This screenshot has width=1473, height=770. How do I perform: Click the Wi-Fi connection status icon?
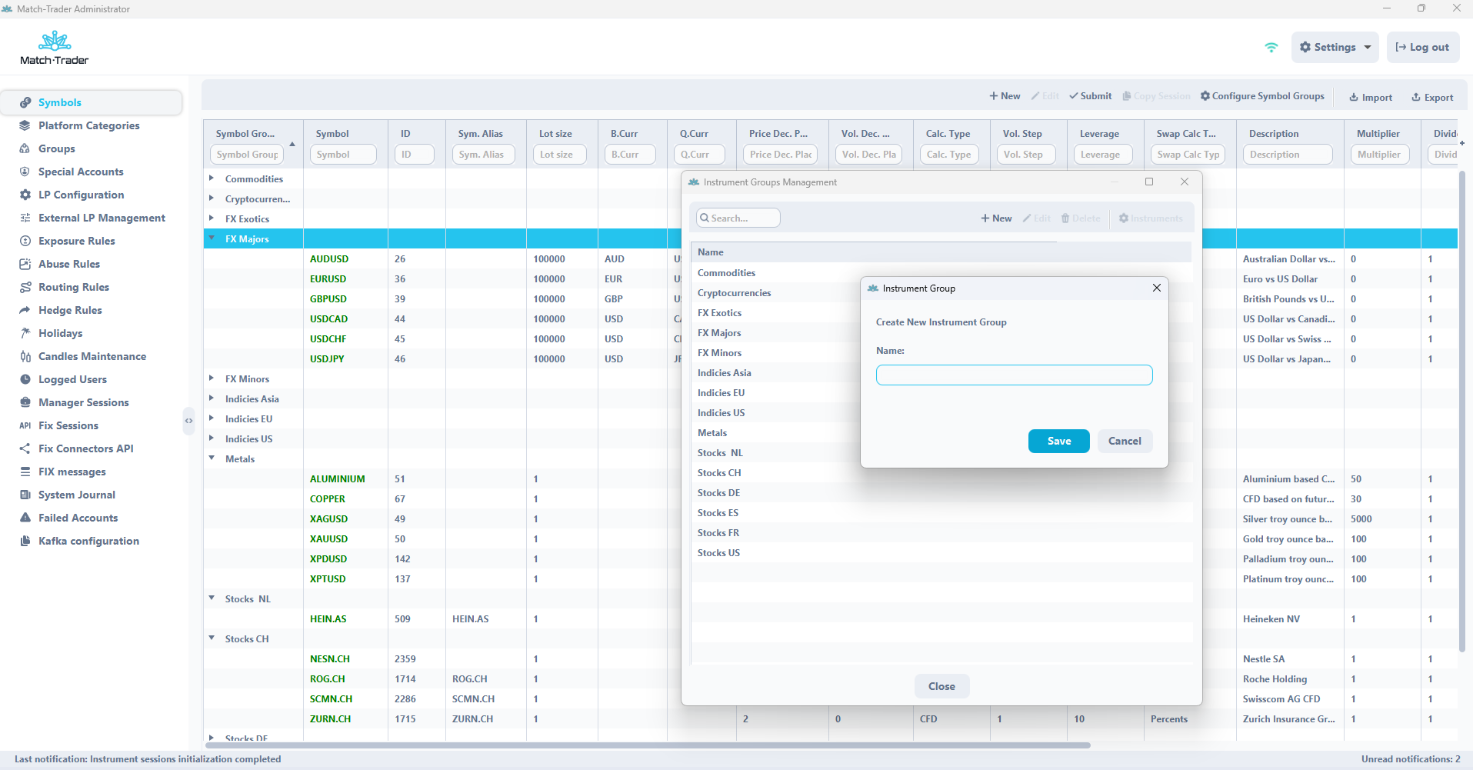coord(1271,48)
